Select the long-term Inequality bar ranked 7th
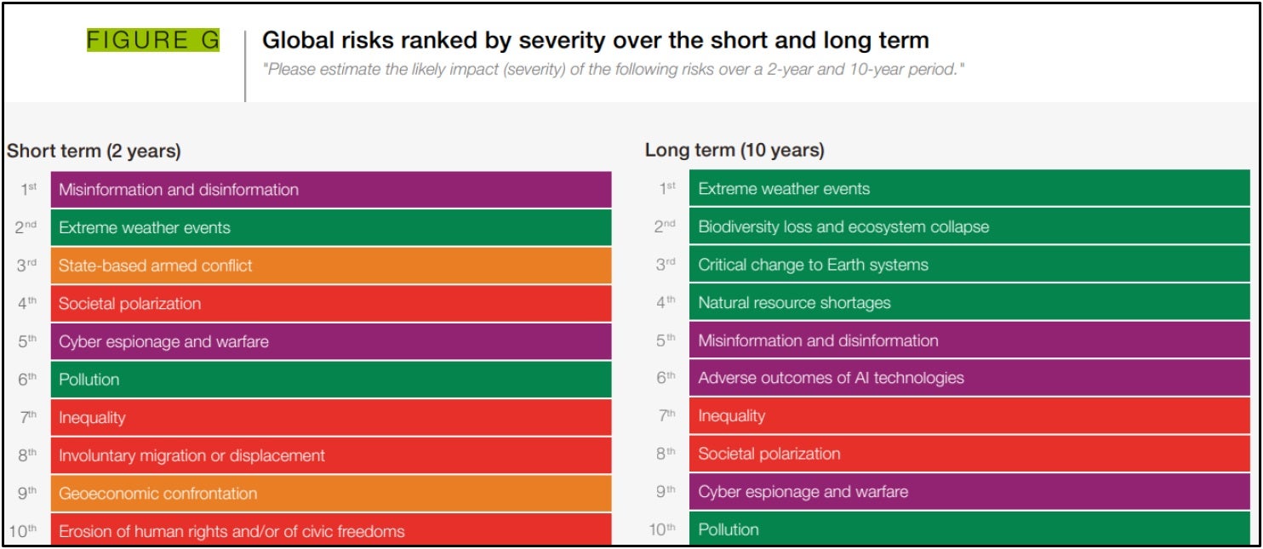The image size is (1263, 549). [969, 416]
